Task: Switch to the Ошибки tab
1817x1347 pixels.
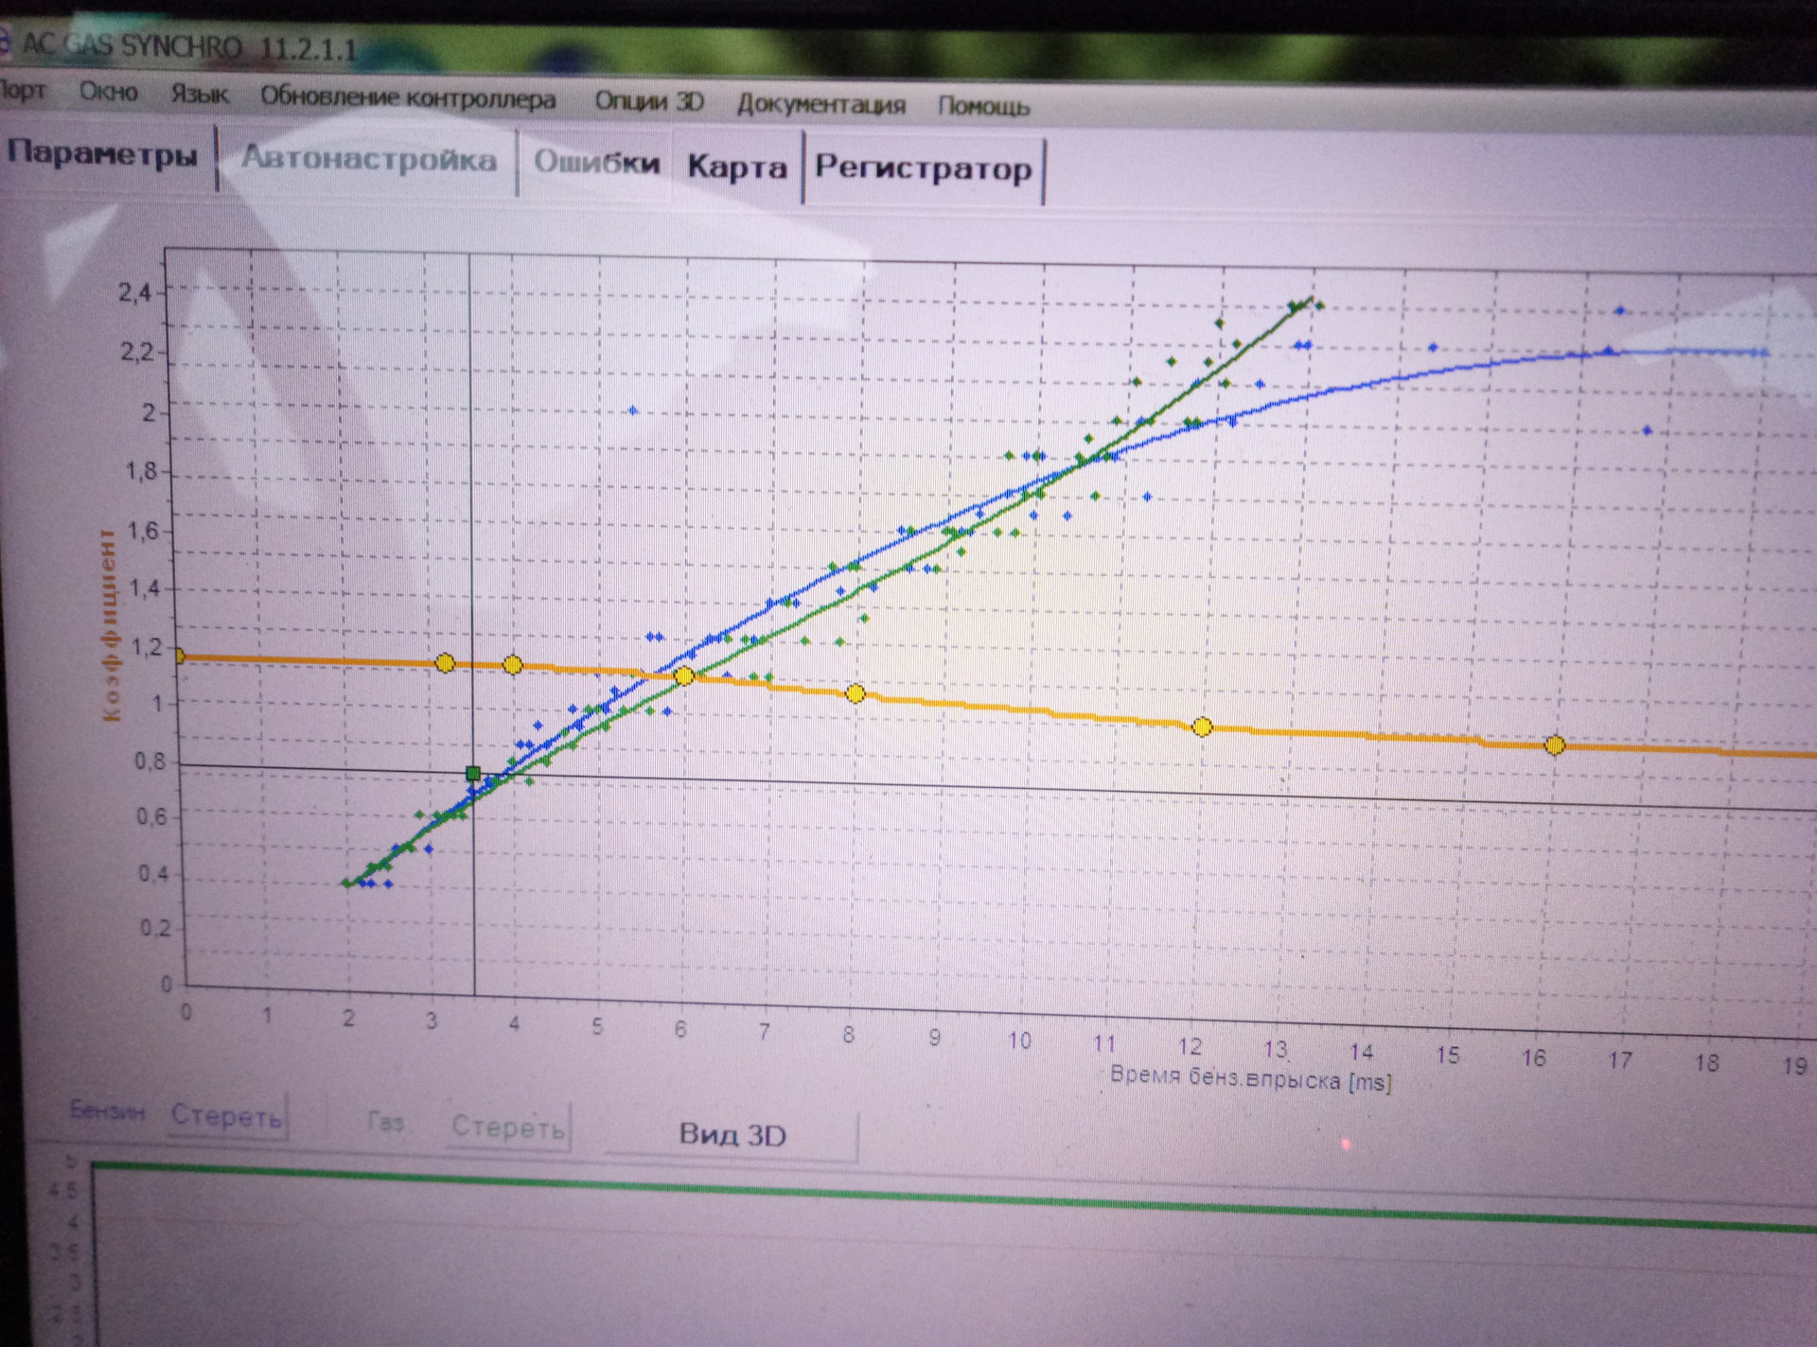Action: pos(597,163)
